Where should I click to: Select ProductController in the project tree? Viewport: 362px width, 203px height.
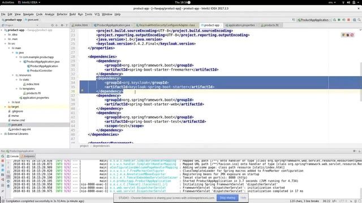[x=41, y=70]
